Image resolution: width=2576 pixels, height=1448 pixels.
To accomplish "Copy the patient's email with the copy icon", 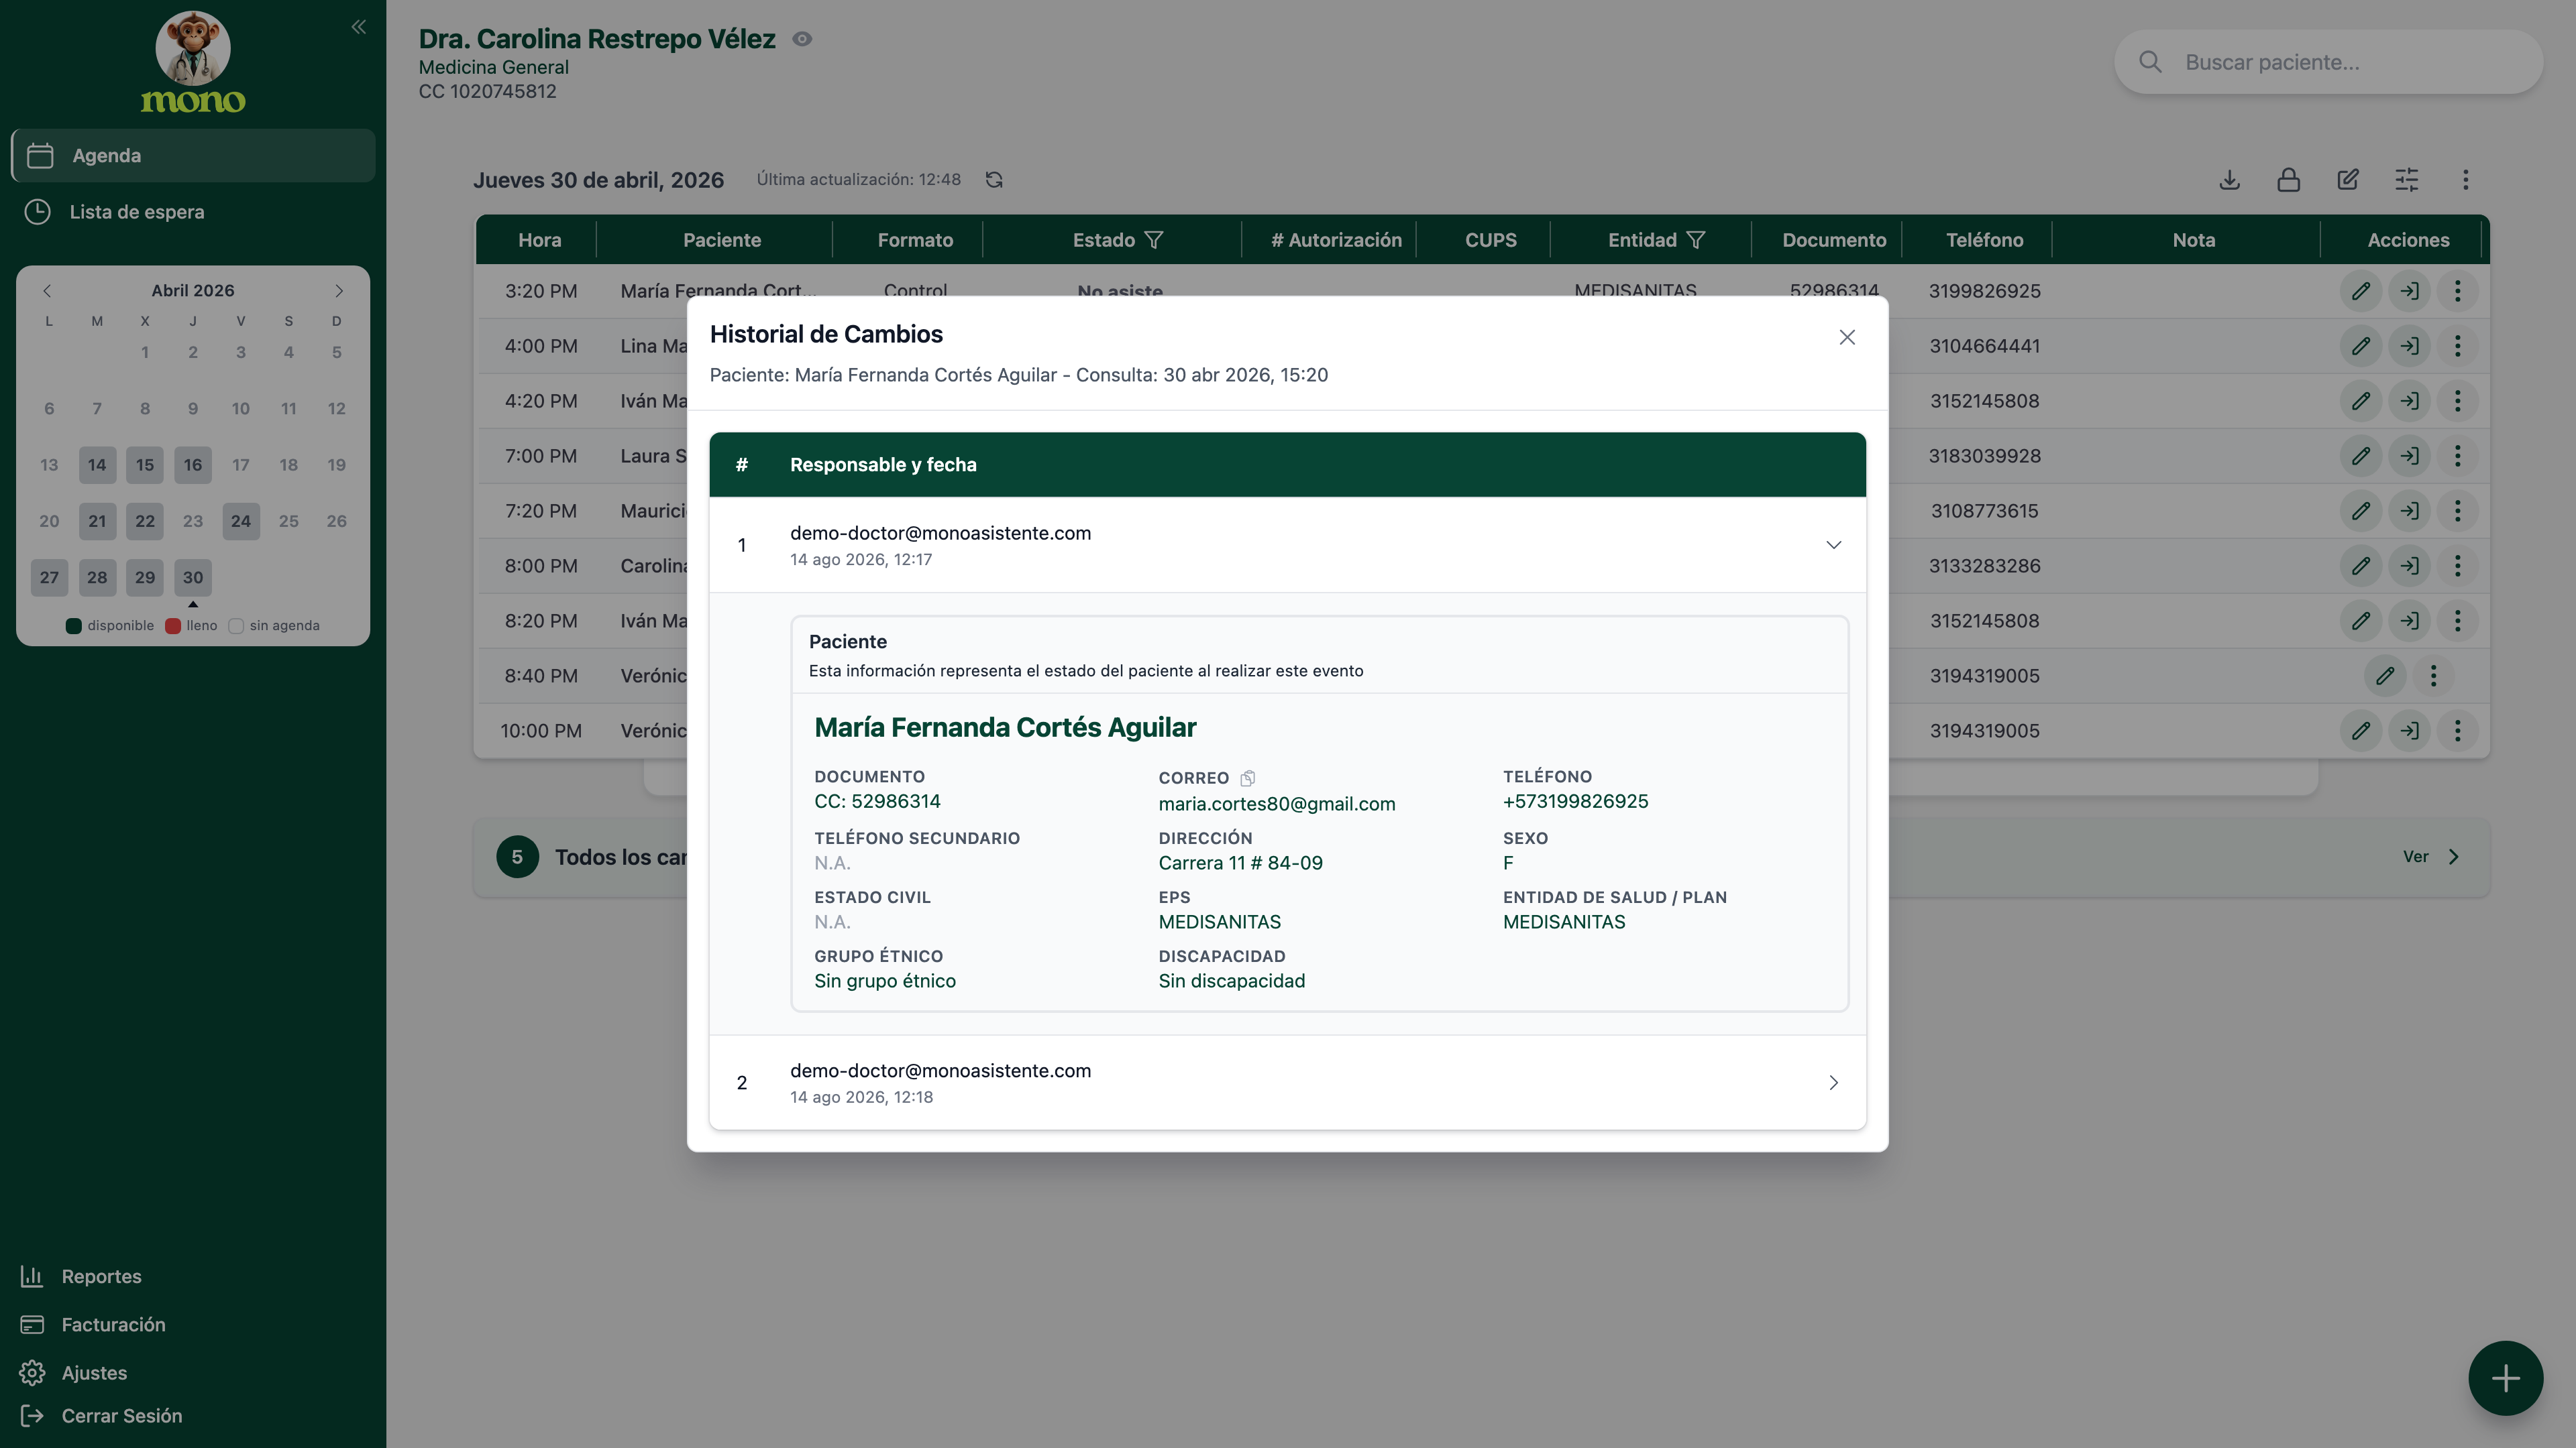I will click(1247, 778).
